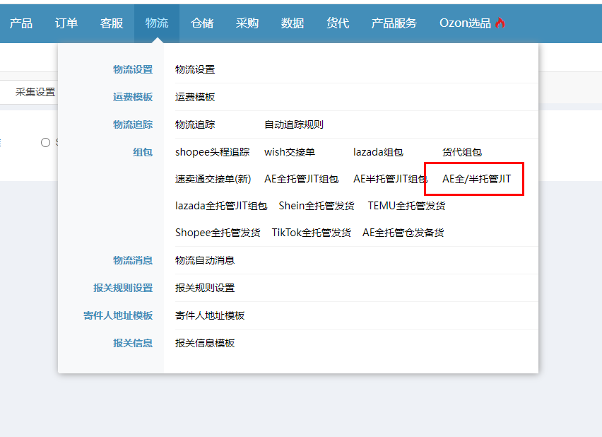Open lazada组包

point(378,152)
